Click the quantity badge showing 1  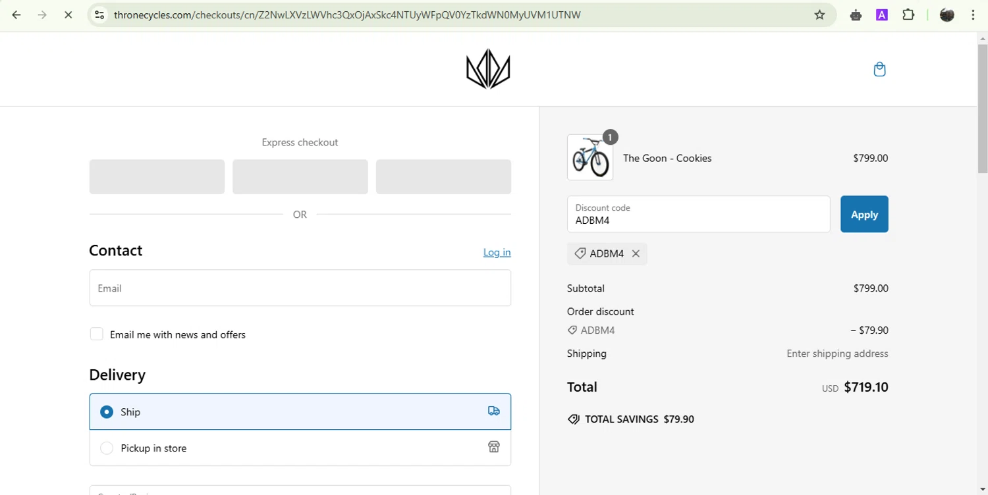point(610,137)
